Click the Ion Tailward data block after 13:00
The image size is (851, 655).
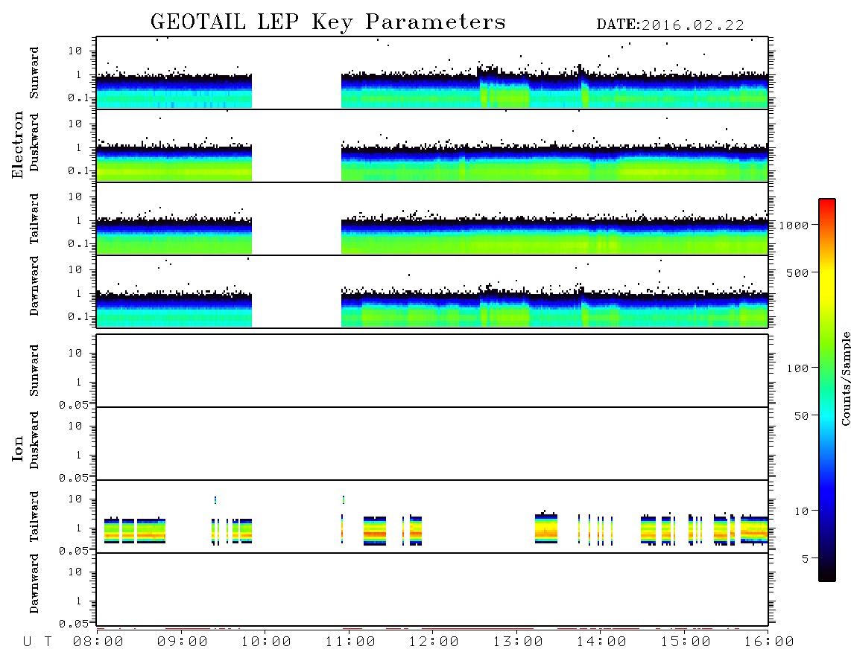click(546, 527)
